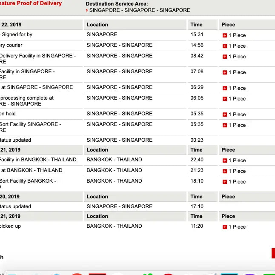
Task: Open the red plus icon at 06:29
Action: tap(225, 88)
